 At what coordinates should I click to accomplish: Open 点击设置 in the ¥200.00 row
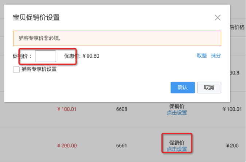coord(177,149)
